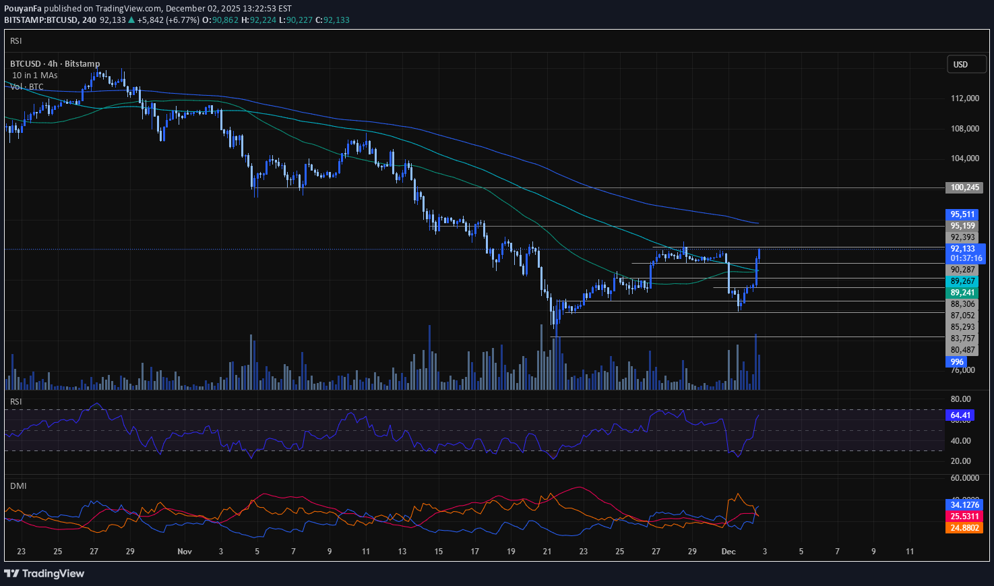Screen dimensions: 994x586
Task: Click the 996 volume readout label
Action: coord(956,361)
